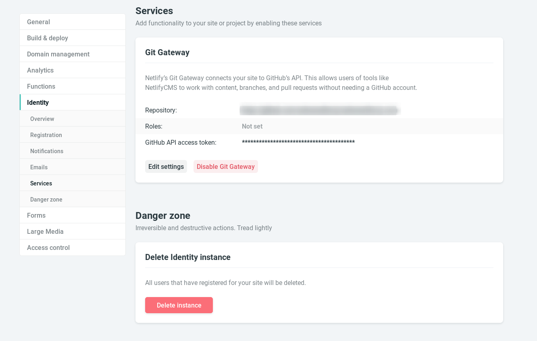Image resolution: width=537 pixels, height=341 pixels.
Task: Select the Services subsection
Action: (73, 183)
